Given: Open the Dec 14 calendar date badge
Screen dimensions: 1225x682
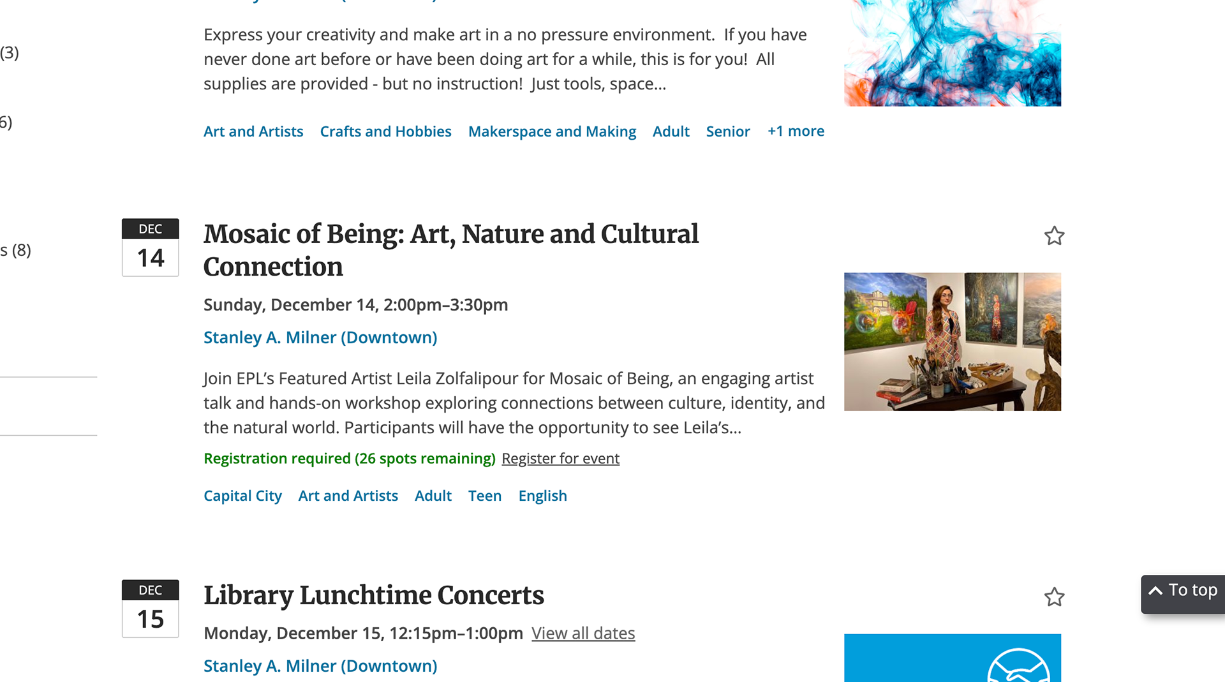Looking at the screenshot, I should pyautogui.click(x=151, y=248).
